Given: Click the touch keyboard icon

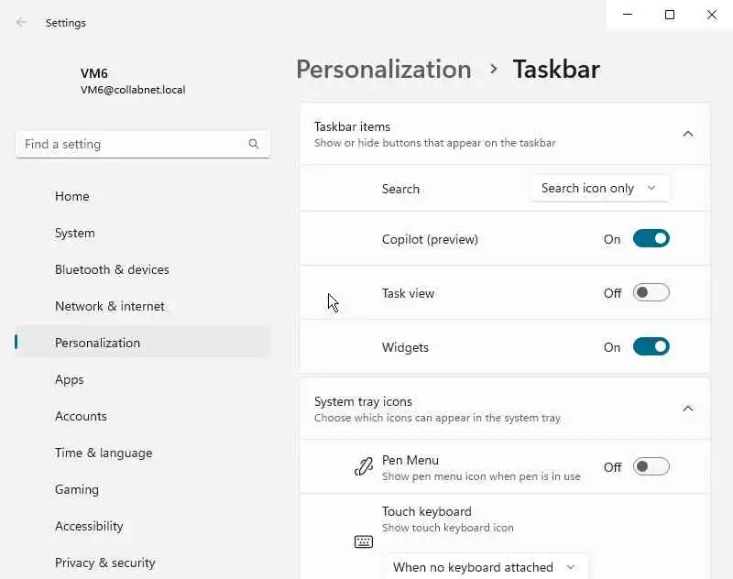Looking at the screenshot, I should [364, 541].
